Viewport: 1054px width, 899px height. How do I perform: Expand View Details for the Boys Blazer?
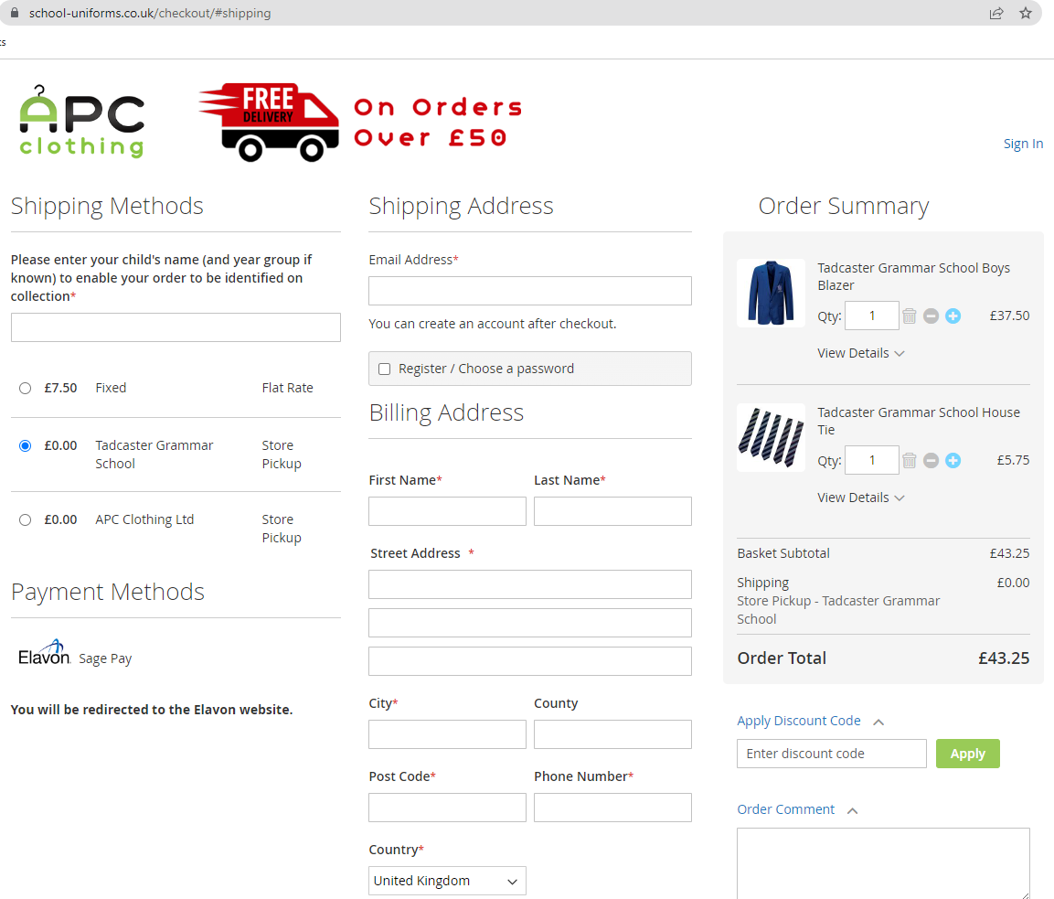[x=861, y=353]
